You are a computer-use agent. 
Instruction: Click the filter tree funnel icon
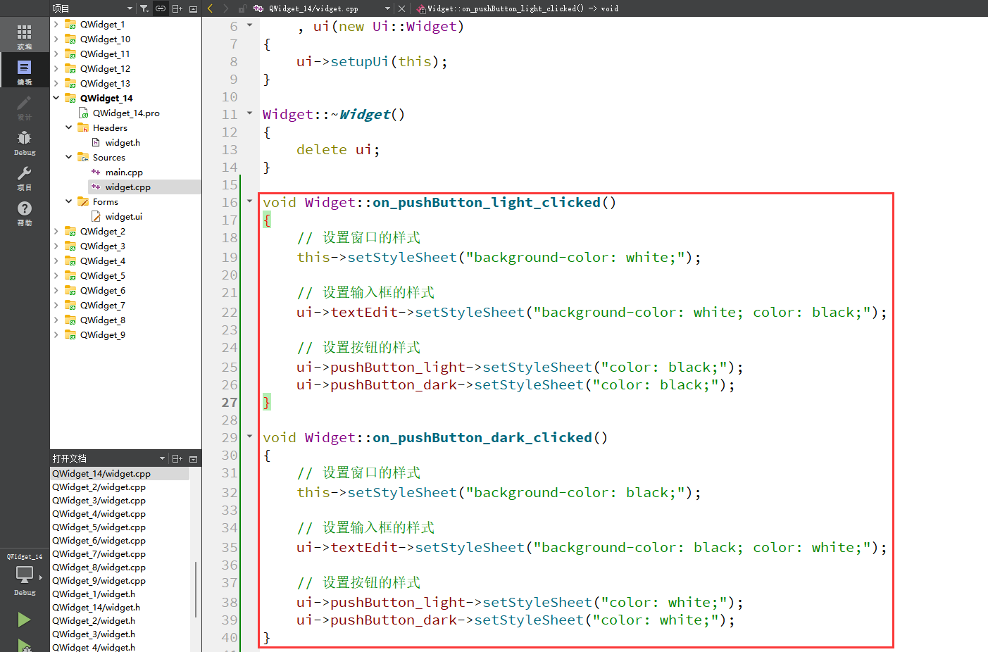pos(144,8)
